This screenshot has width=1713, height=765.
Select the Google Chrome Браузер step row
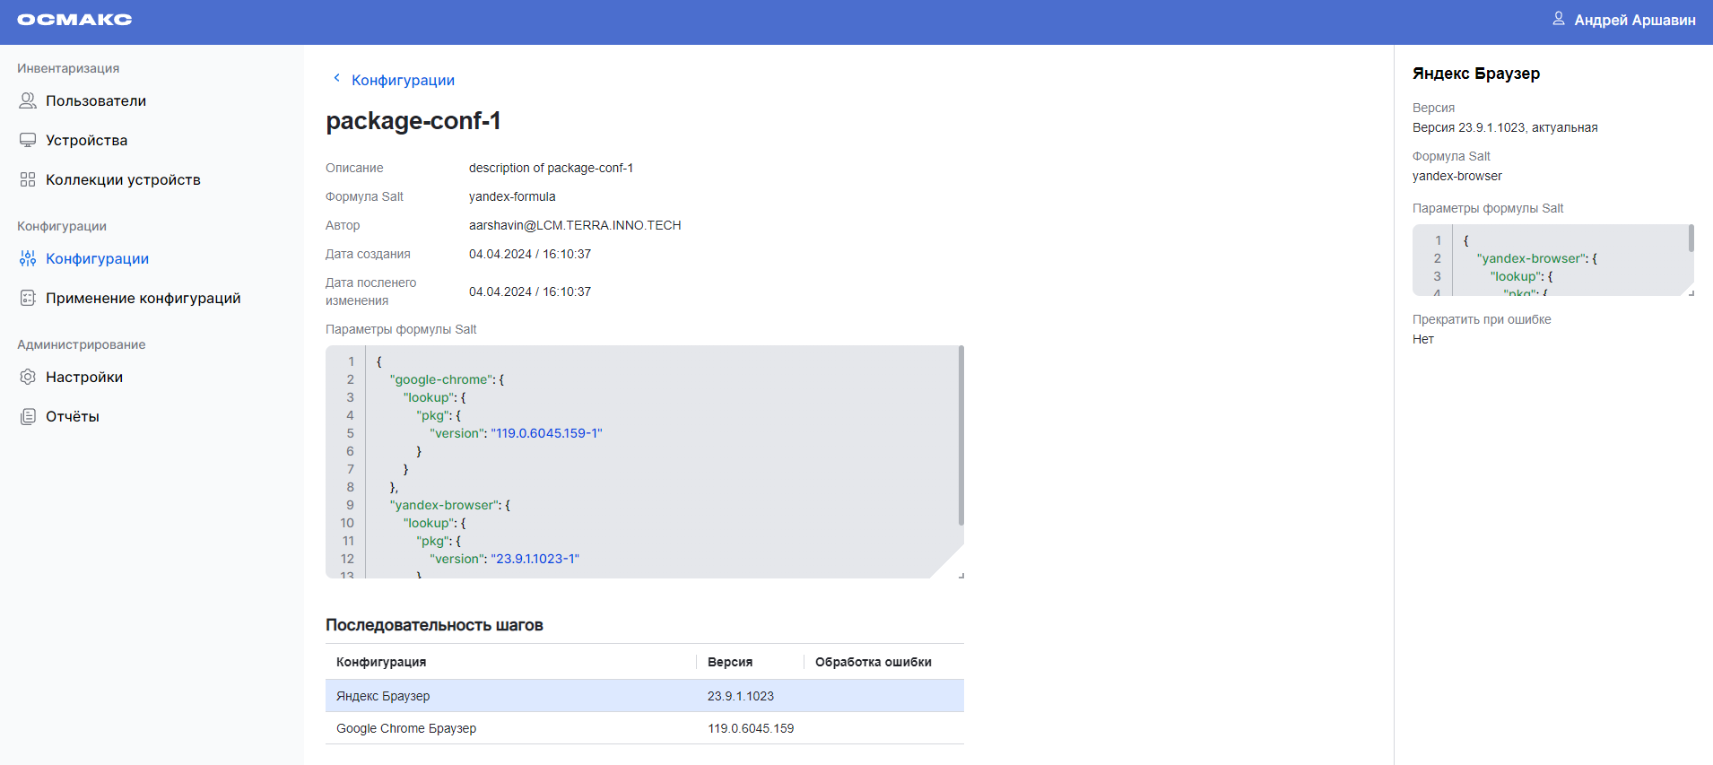(644, 728)
